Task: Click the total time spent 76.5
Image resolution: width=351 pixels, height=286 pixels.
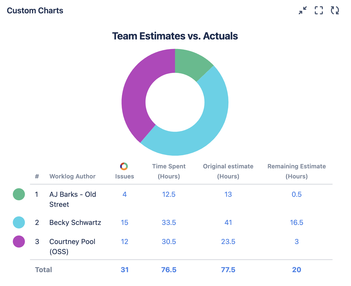Action: (169, 270)
